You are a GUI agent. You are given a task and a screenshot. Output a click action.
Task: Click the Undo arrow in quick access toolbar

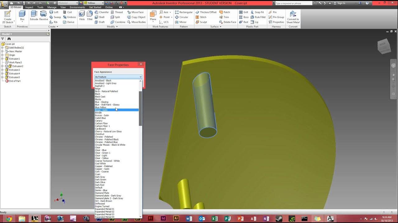click(29, 3)
